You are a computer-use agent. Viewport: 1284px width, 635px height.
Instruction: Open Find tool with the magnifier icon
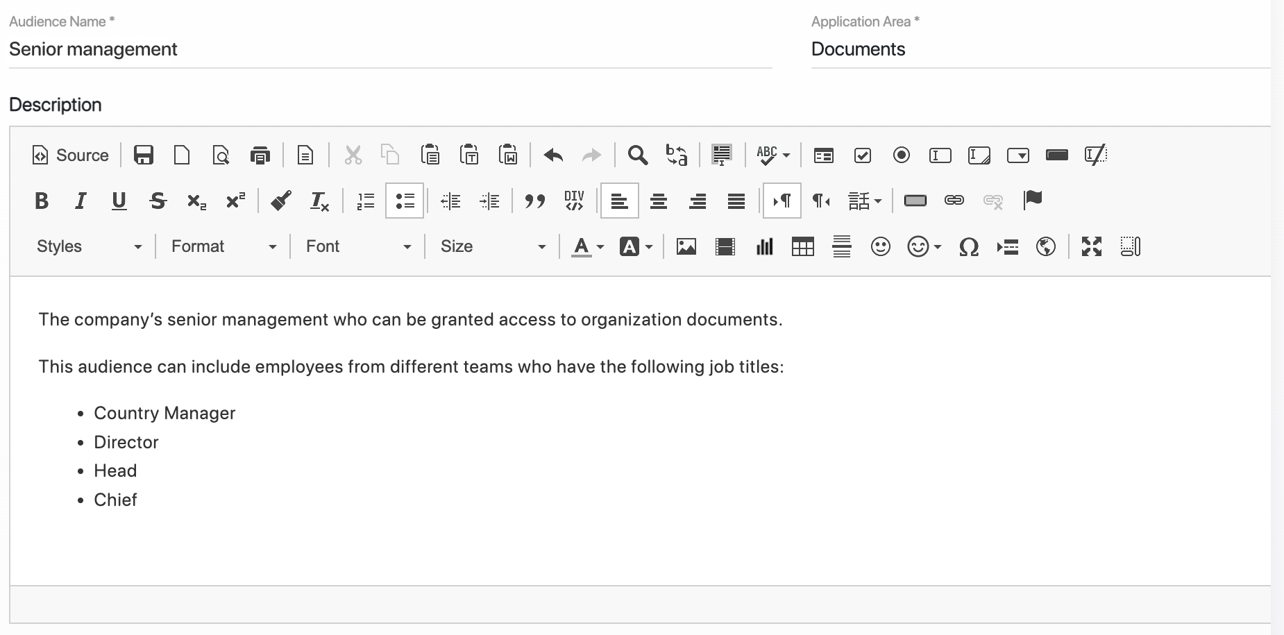click(x=637, y=155)
